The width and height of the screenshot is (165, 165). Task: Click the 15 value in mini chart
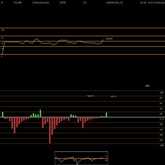[x=106, y=160]
